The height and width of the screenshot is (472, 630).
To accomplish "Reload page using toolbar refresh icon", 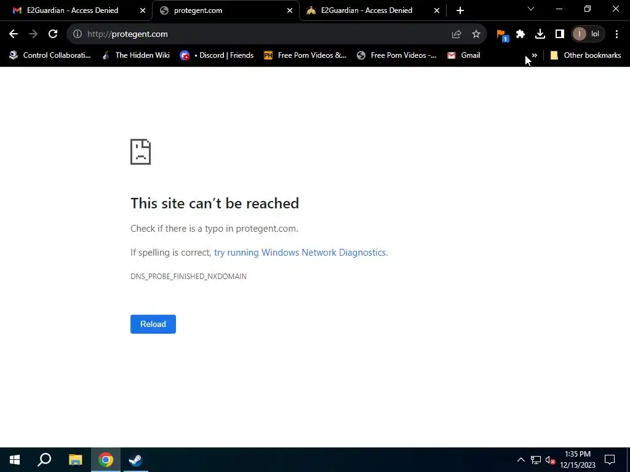I will click(x=53, y=34).
